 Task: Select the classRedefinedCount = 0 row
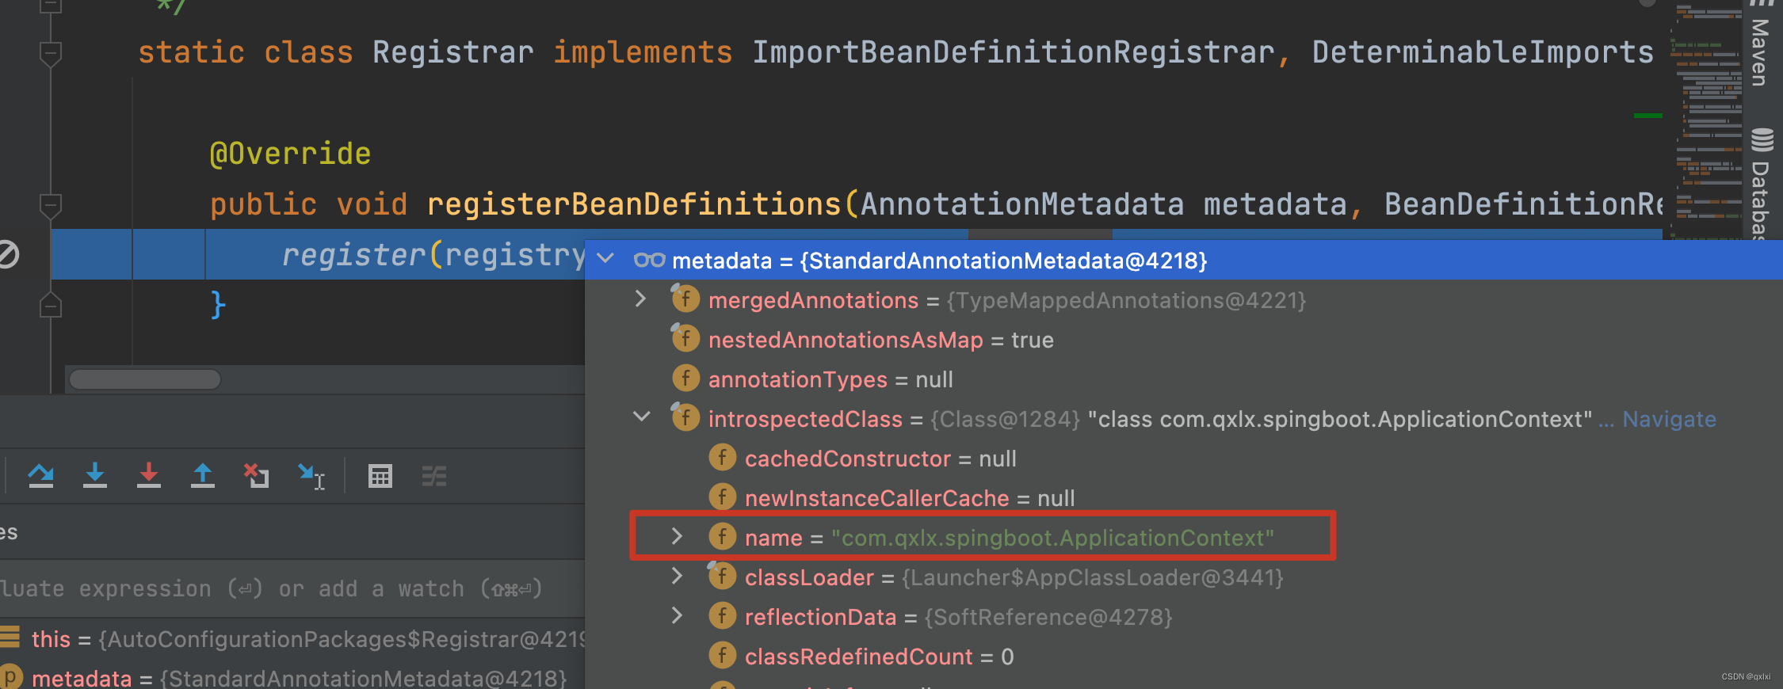pyautogui.click(x=1184, y=657)
